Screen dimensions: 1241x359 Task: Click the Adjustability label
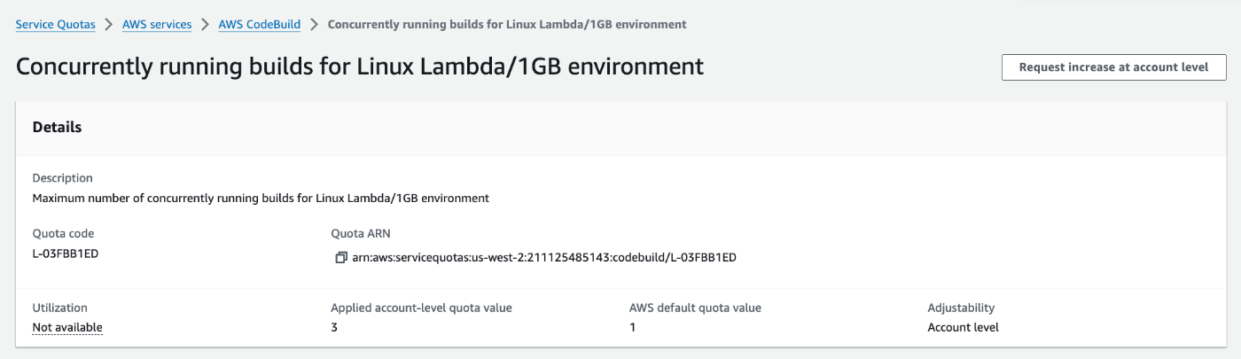pyautogui.click(x=961, y=308)
